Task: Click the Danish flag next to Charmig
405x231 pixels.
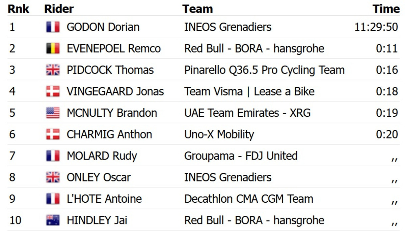Action: coord(53,135)
